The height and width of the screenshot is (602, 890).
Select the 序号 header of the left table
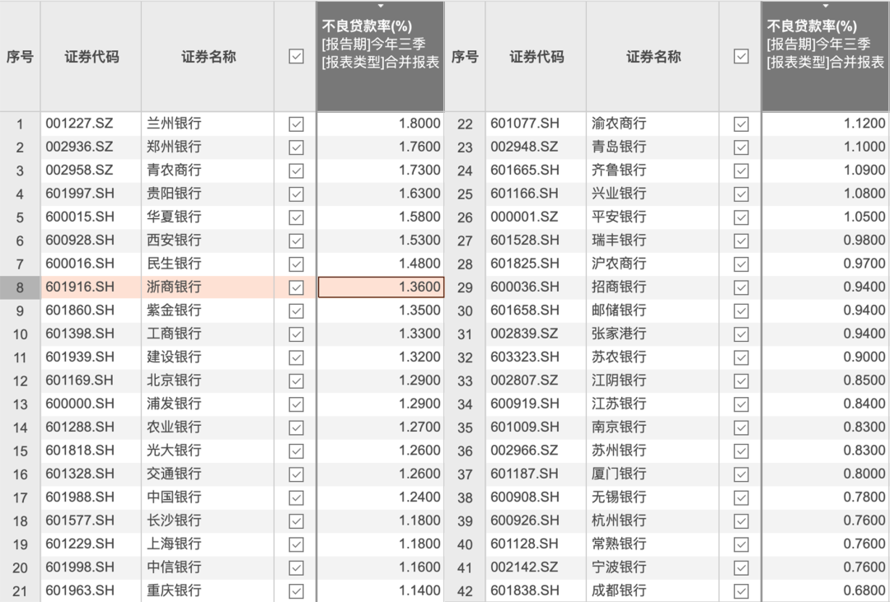[20, 55]
